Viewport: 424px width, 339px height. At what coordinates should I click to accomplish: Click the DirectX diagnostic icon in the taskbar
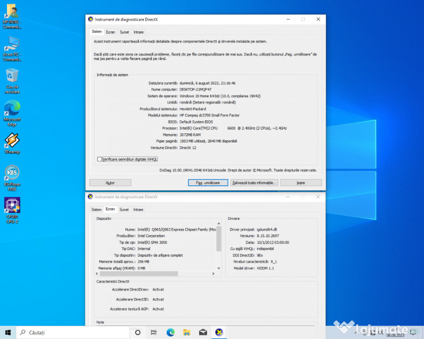pos(219,332)
